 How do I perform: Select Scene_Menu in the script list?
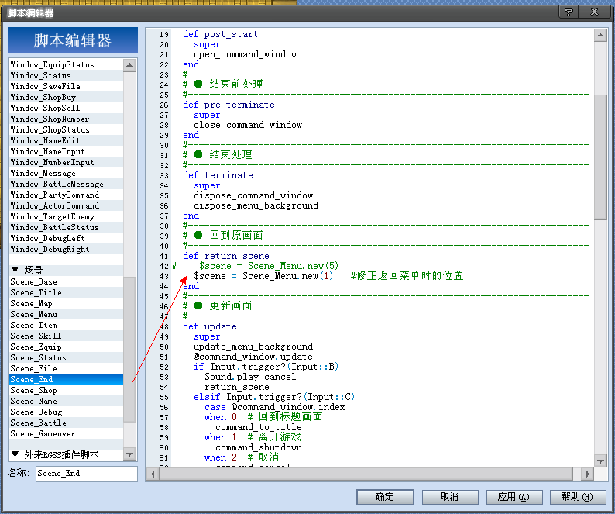tap(66, 314)
